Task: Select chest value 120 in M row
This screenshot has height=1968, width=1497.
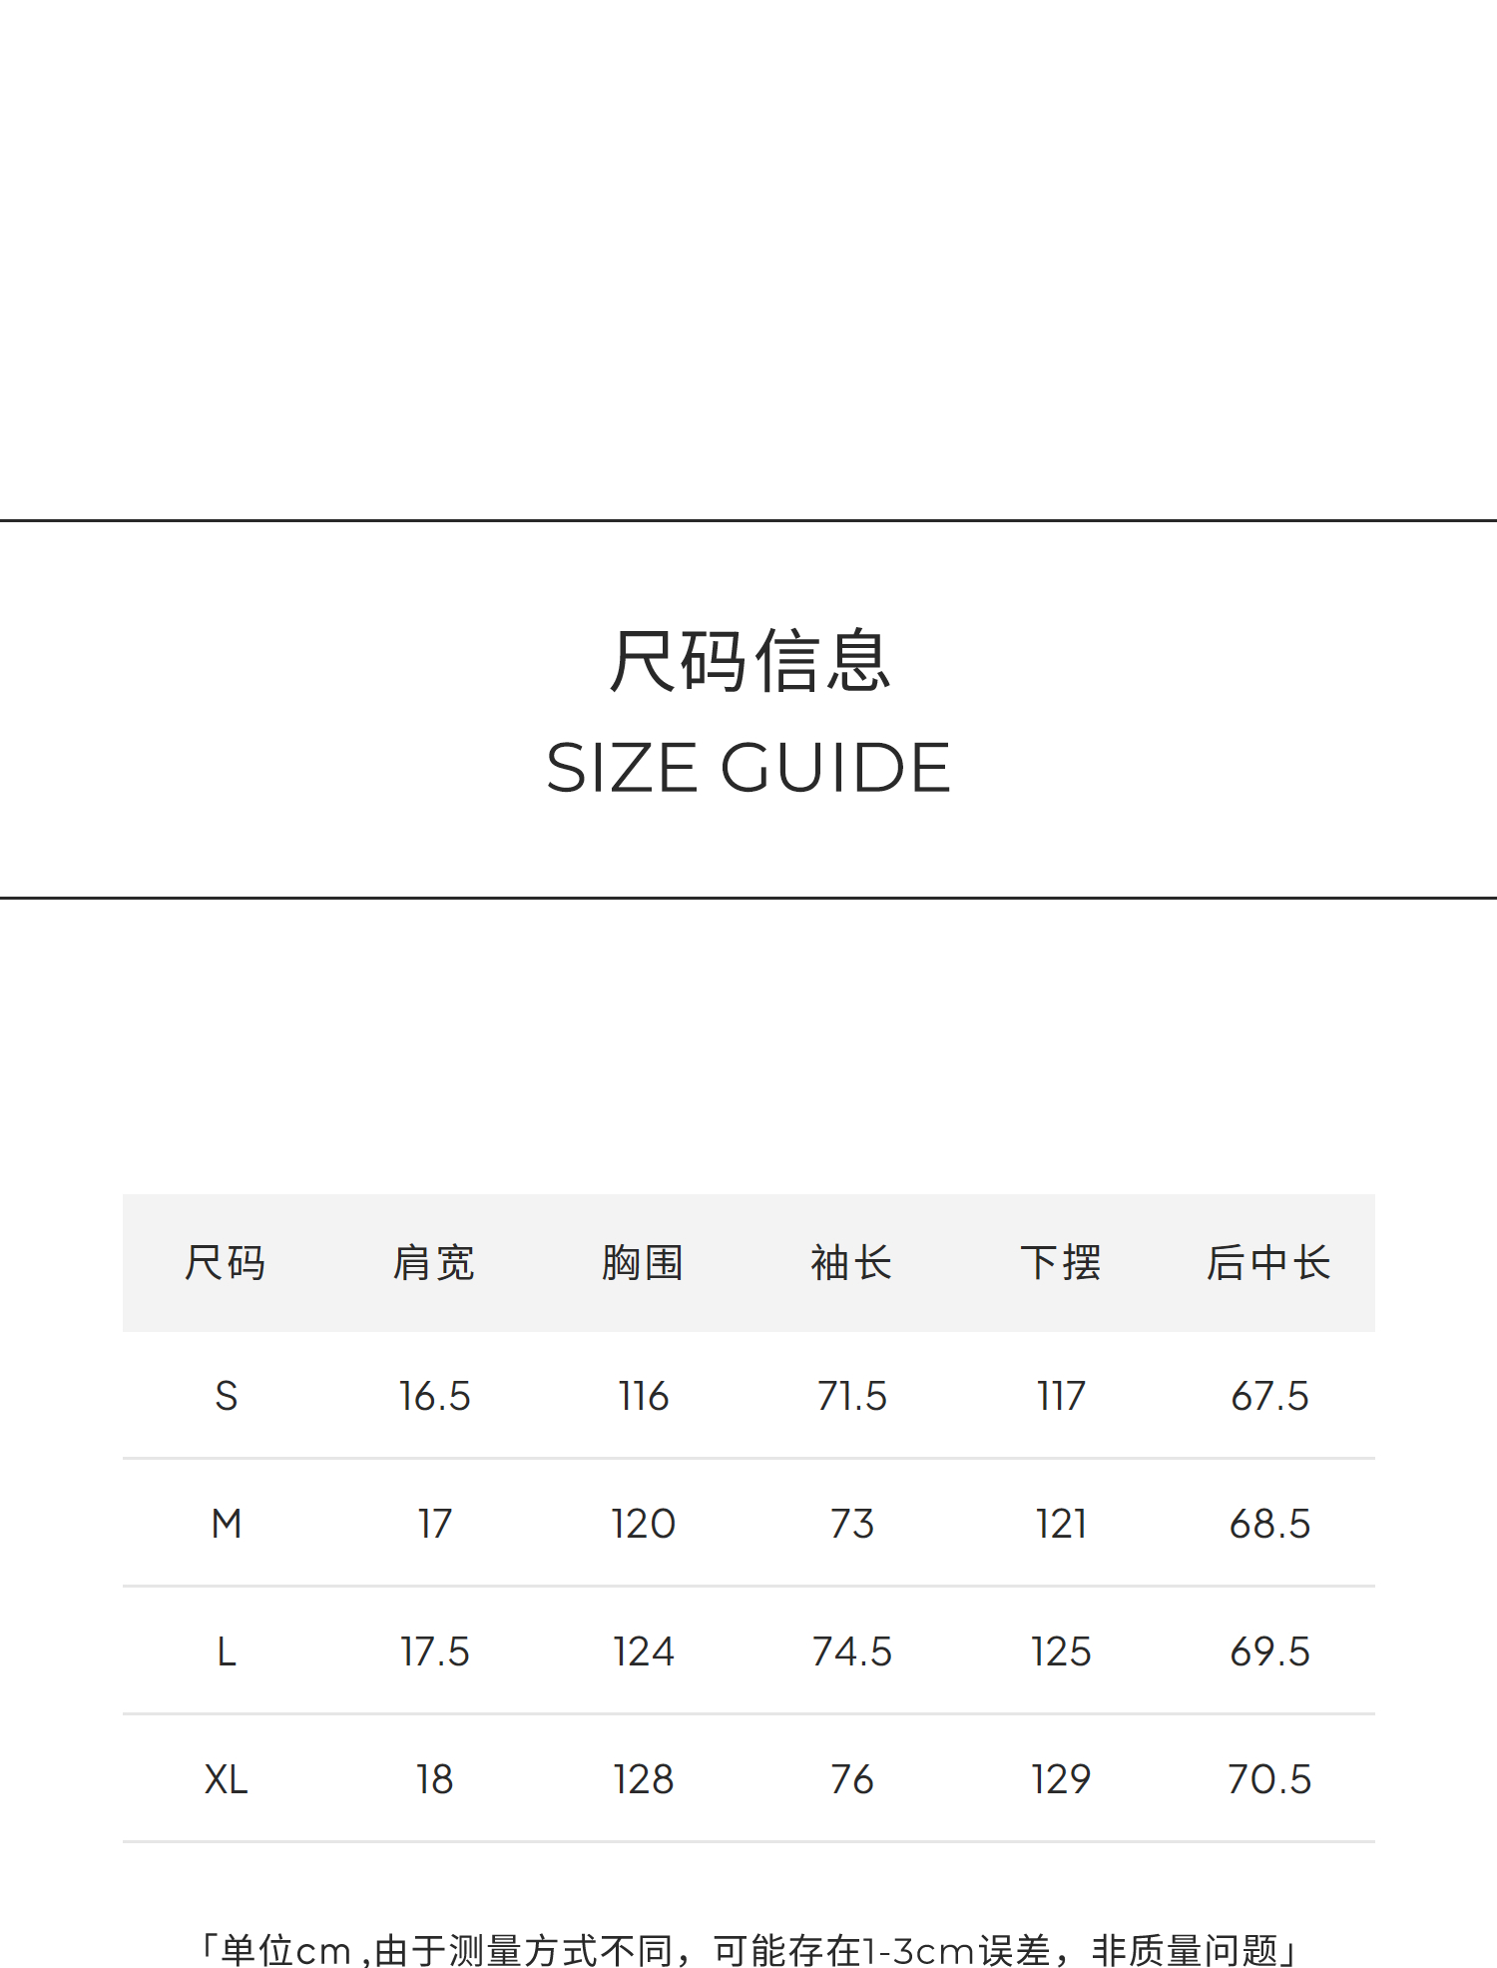Action: pyautogui.click(x=643, y=1524)
